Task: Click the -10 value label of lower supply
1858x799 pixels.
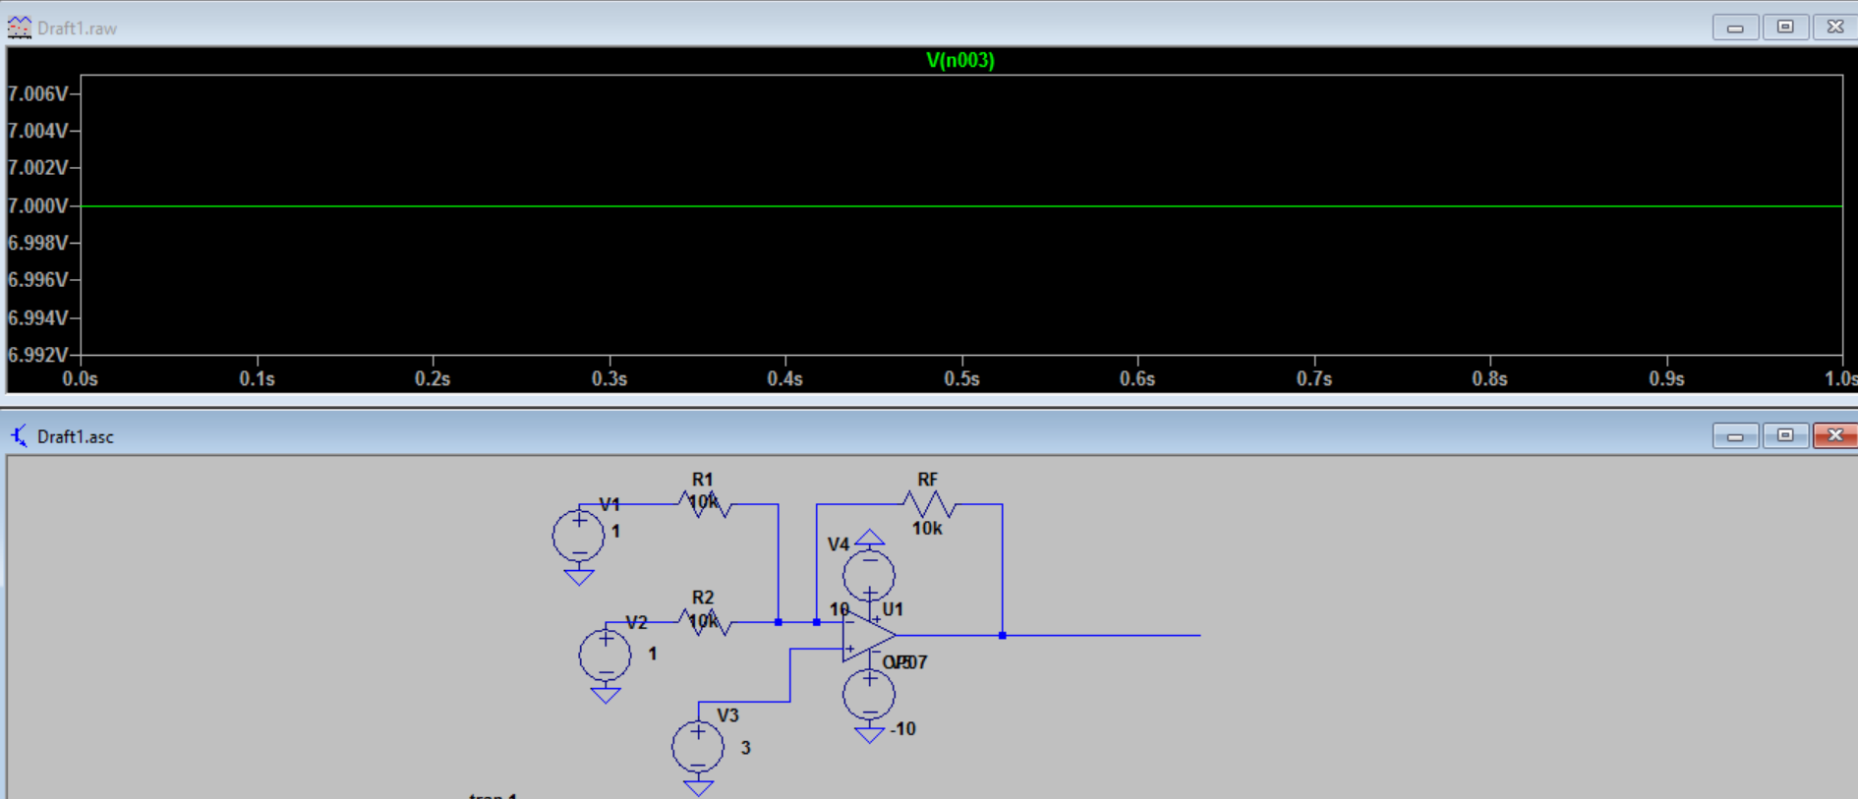Action: [902, 729]
